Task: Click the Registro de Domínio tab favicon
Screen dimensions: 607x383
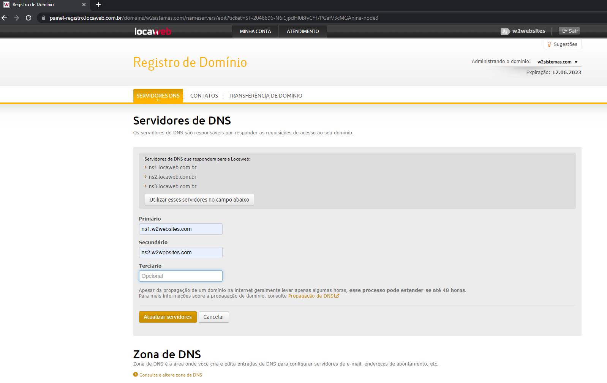Action: click(6, 5)
